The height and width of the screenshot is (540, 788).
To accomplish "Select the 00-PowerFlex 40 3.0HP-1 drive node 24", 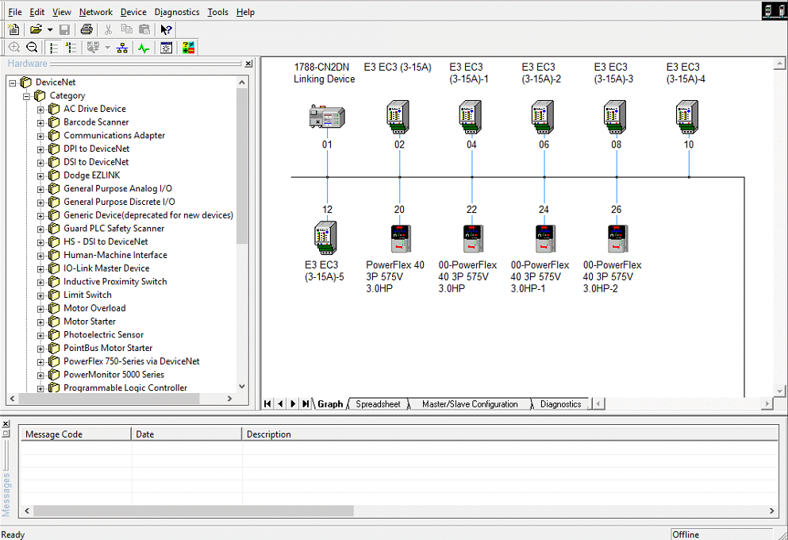I will [544, 238].
